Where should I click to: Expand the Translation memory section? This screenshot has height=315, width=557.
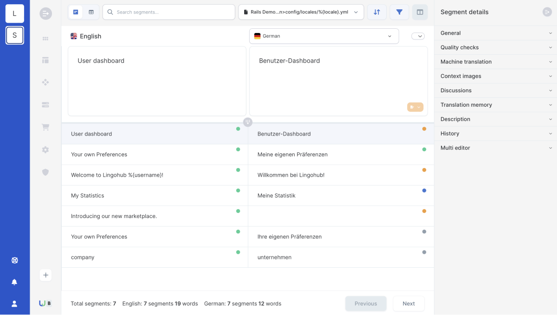coord(496,105)
